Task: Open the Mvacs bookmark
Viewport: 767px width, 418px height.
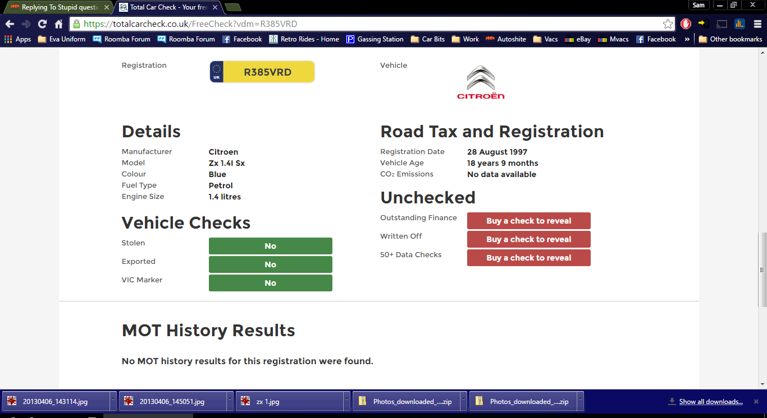Action: click(x=613, y=39)
